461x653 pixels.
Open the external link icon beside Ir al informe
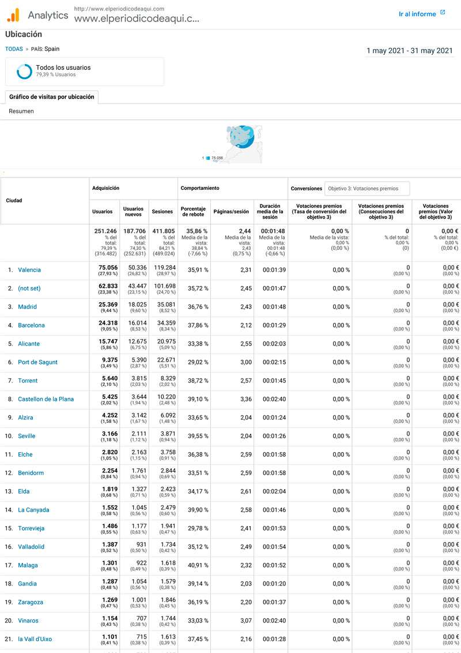pyautogui.click(x=443, y=13)
